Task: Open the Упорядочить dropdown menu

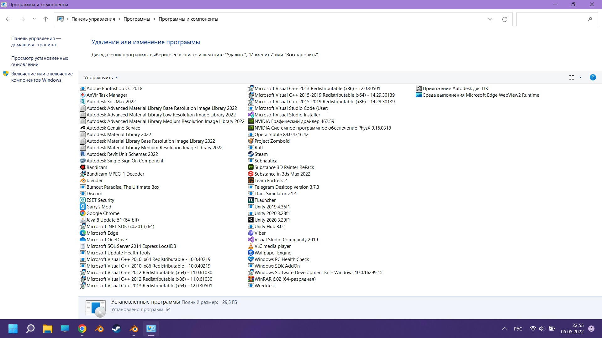Action: coord(101,77)
